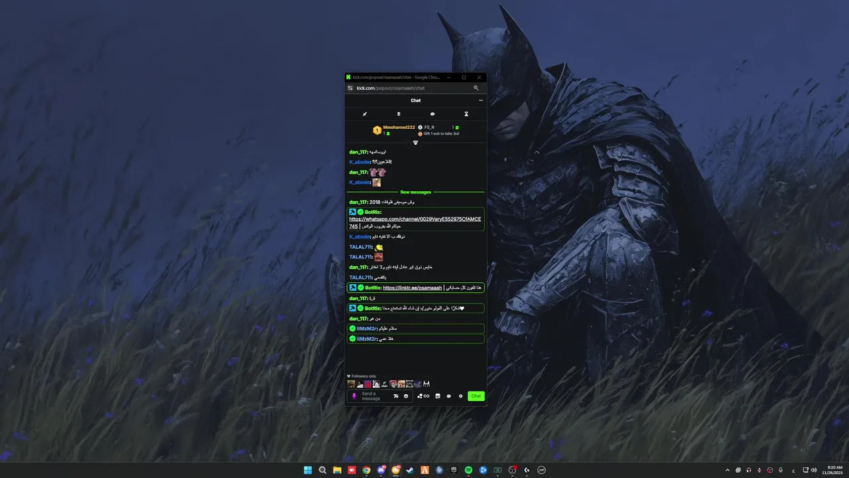Click the green Chat send button
849x478 pixels.
coord(476,396)
